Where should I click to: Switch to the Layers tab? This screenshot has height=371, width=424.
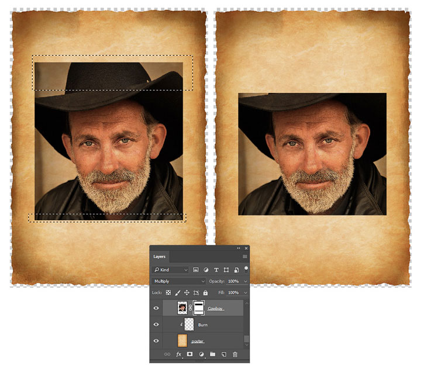(159, 256)
